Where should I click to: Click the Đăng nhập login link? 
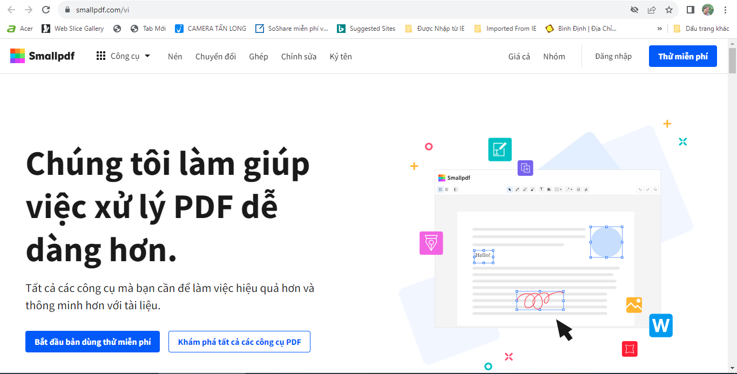(613, 56)
